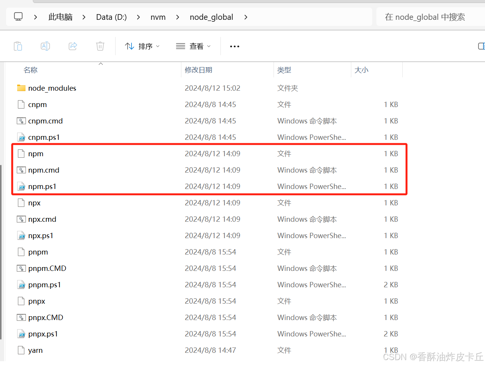The width and height of the screenshot is (485, 365).
Task: Select the pnpx.CMD file name
Action: click(x=46, y=317)
